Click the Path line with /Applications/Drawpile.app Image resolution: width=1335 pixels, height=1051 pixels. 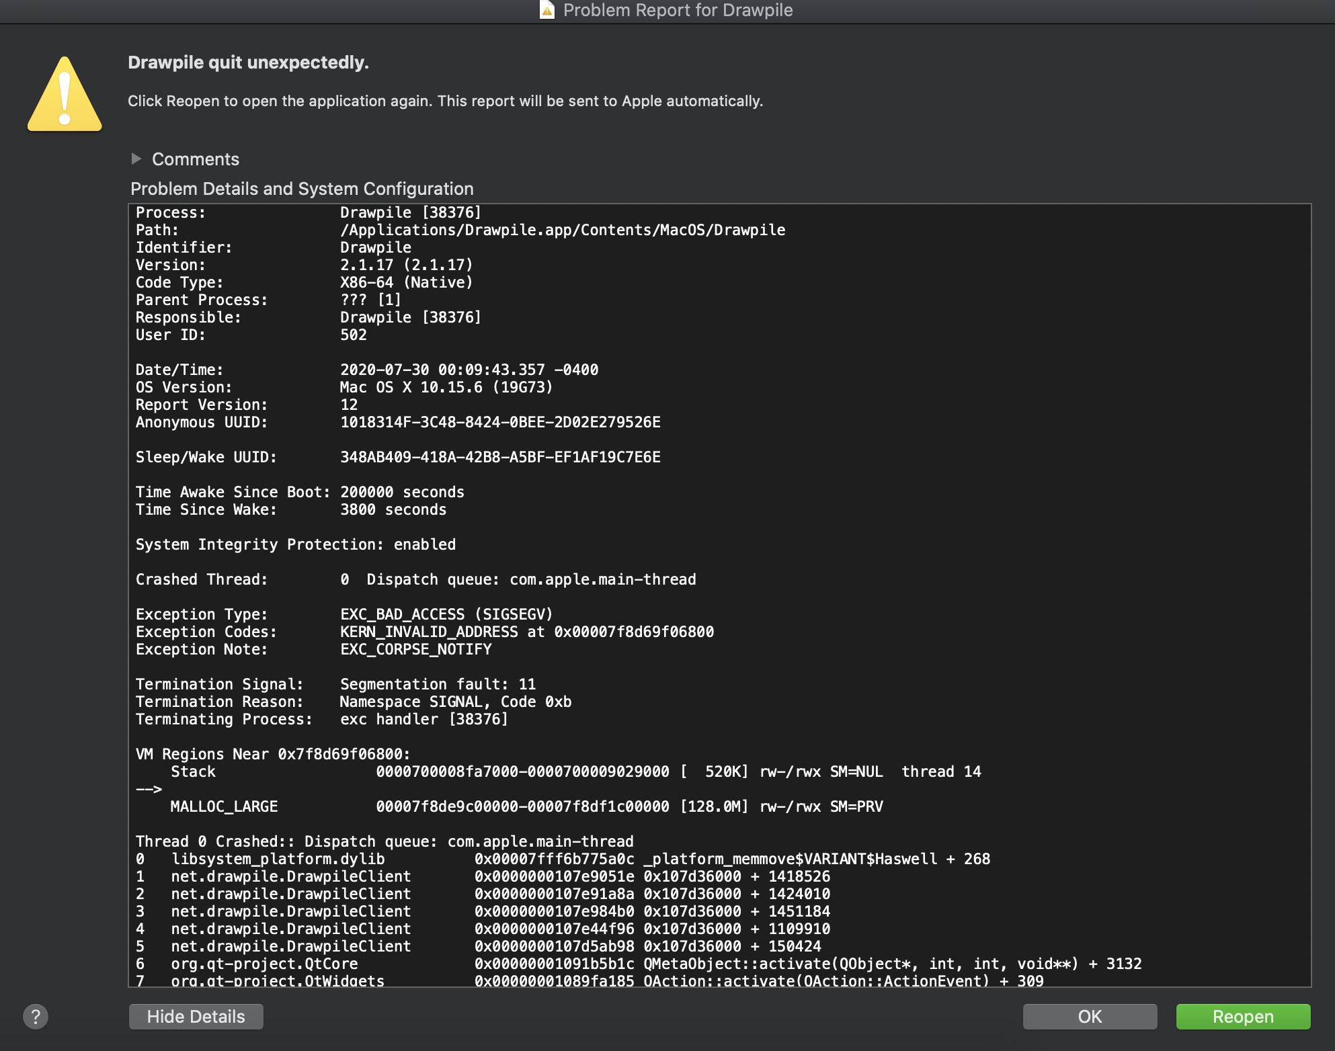tap(460, 230)
